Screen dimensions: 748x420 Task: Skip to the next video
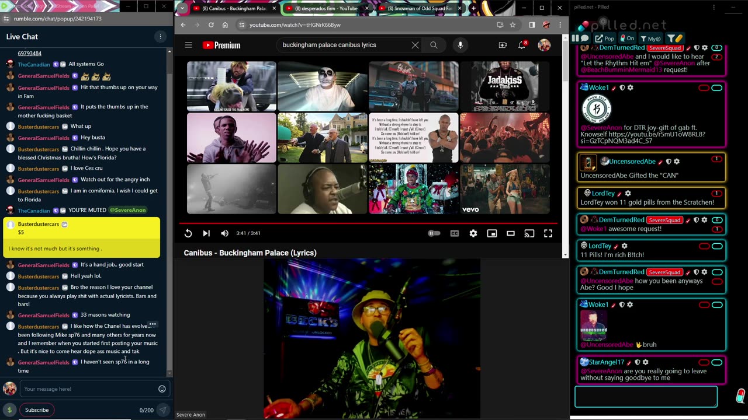tap(206, 233)
